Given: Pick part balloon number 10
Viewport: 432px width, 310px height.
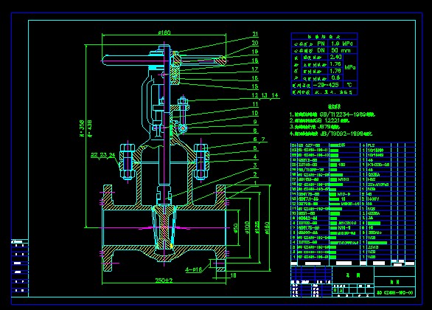Looking at the screenshot, I should tap(255, 113).
